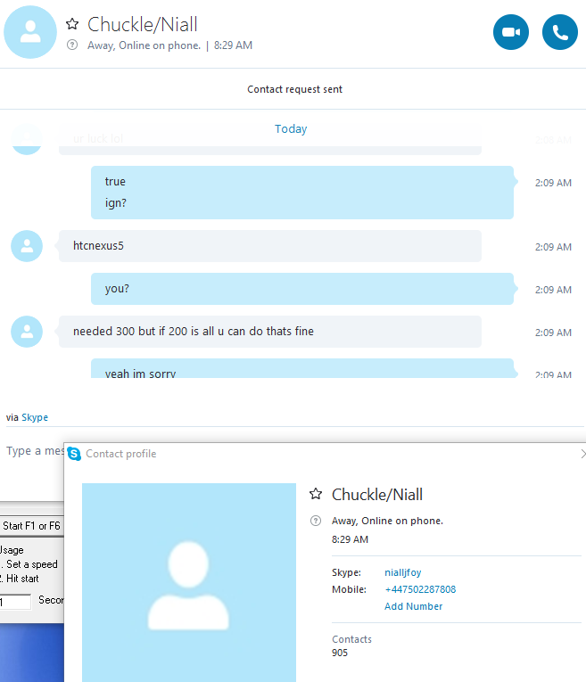Click the Skype logo in Contact profile titlebar

(74, 454)
